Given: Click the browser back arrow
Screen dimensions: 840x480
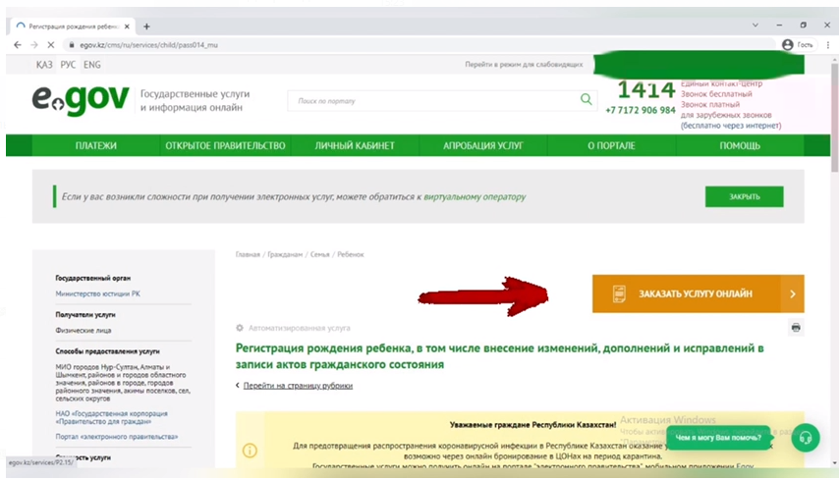Looking at the screenshot, I should click(19, 45).
